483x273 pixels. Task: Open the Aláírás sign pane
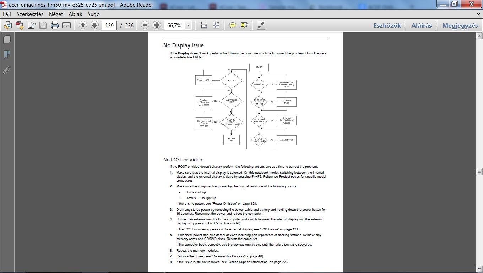pos(422,25)
